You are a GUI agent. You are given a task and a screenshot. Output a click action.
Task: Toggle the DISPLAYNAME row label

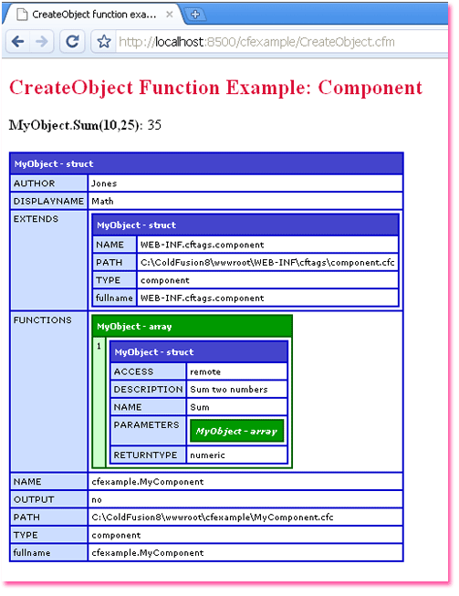point(49,201)
